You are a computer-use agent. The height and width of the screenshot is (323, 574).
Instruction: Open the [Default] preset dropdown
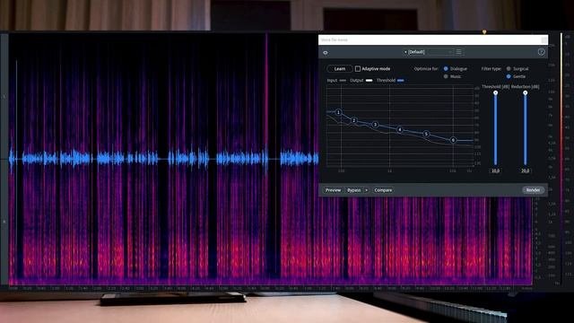(x=429, y=52)
